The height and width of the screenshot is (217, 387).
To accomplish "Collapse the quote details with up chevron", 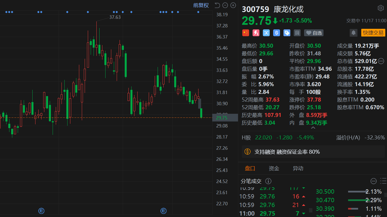I will 313,128.
